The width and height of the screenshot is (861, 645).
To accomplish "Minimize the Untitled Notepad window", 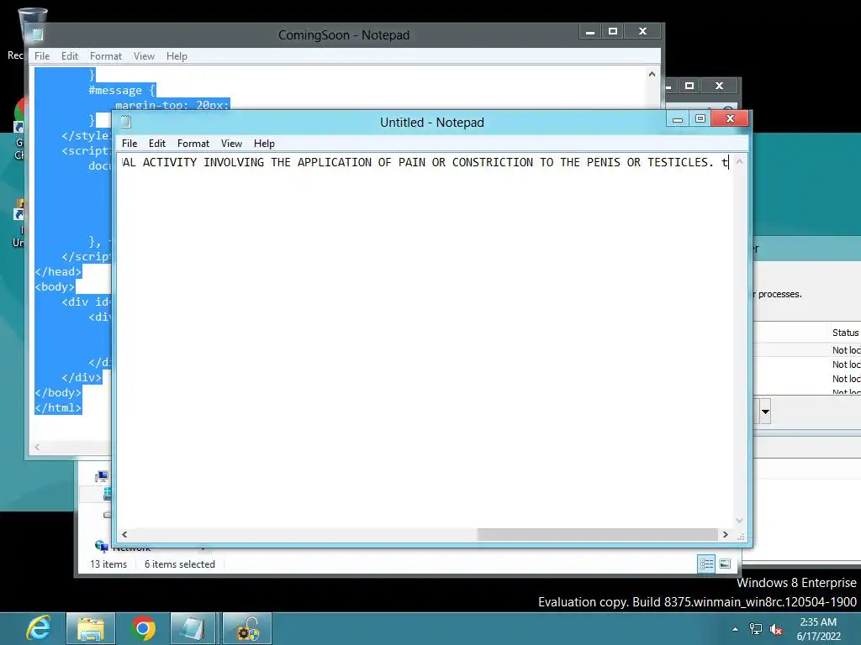I will (678, 118).
